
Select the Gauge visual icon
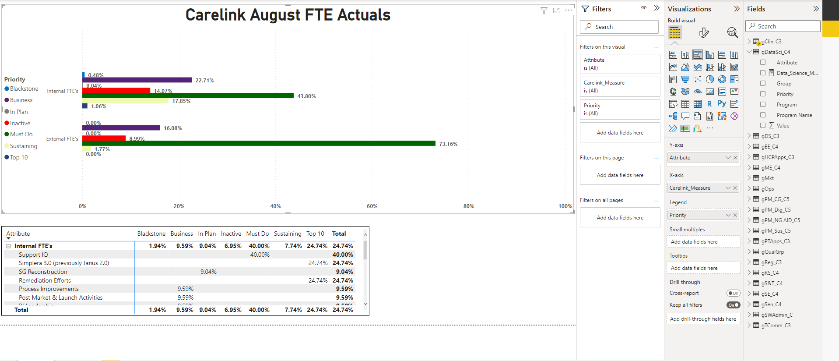click(698, 92)
